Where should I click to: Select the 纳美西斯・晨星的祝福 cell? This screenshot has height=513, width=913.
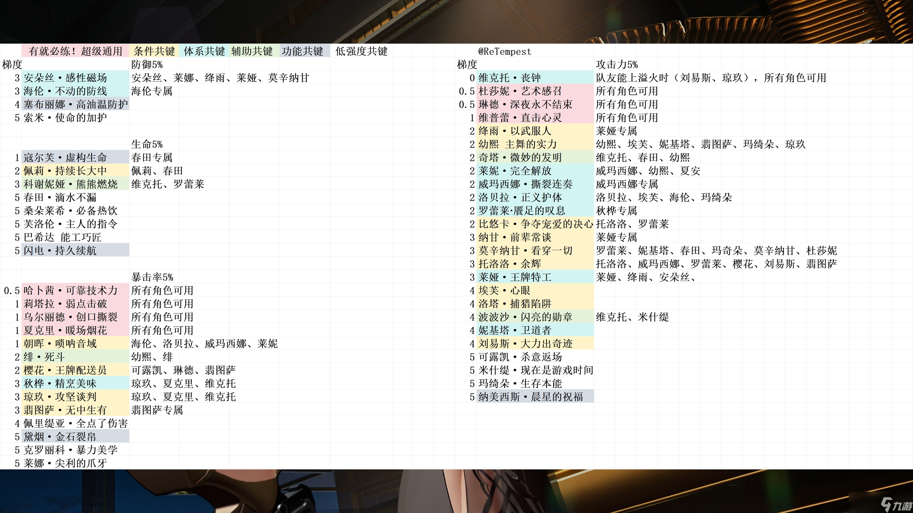point(531,397)
